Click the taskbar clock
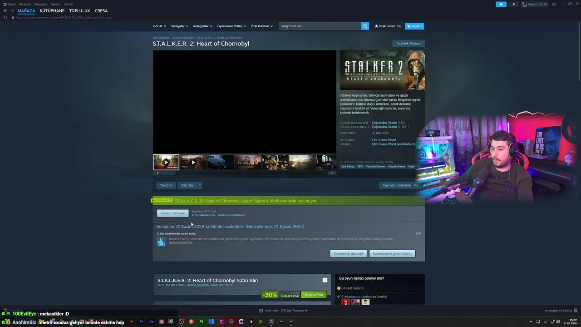This screenshot has width=581, height=327. 570,322
